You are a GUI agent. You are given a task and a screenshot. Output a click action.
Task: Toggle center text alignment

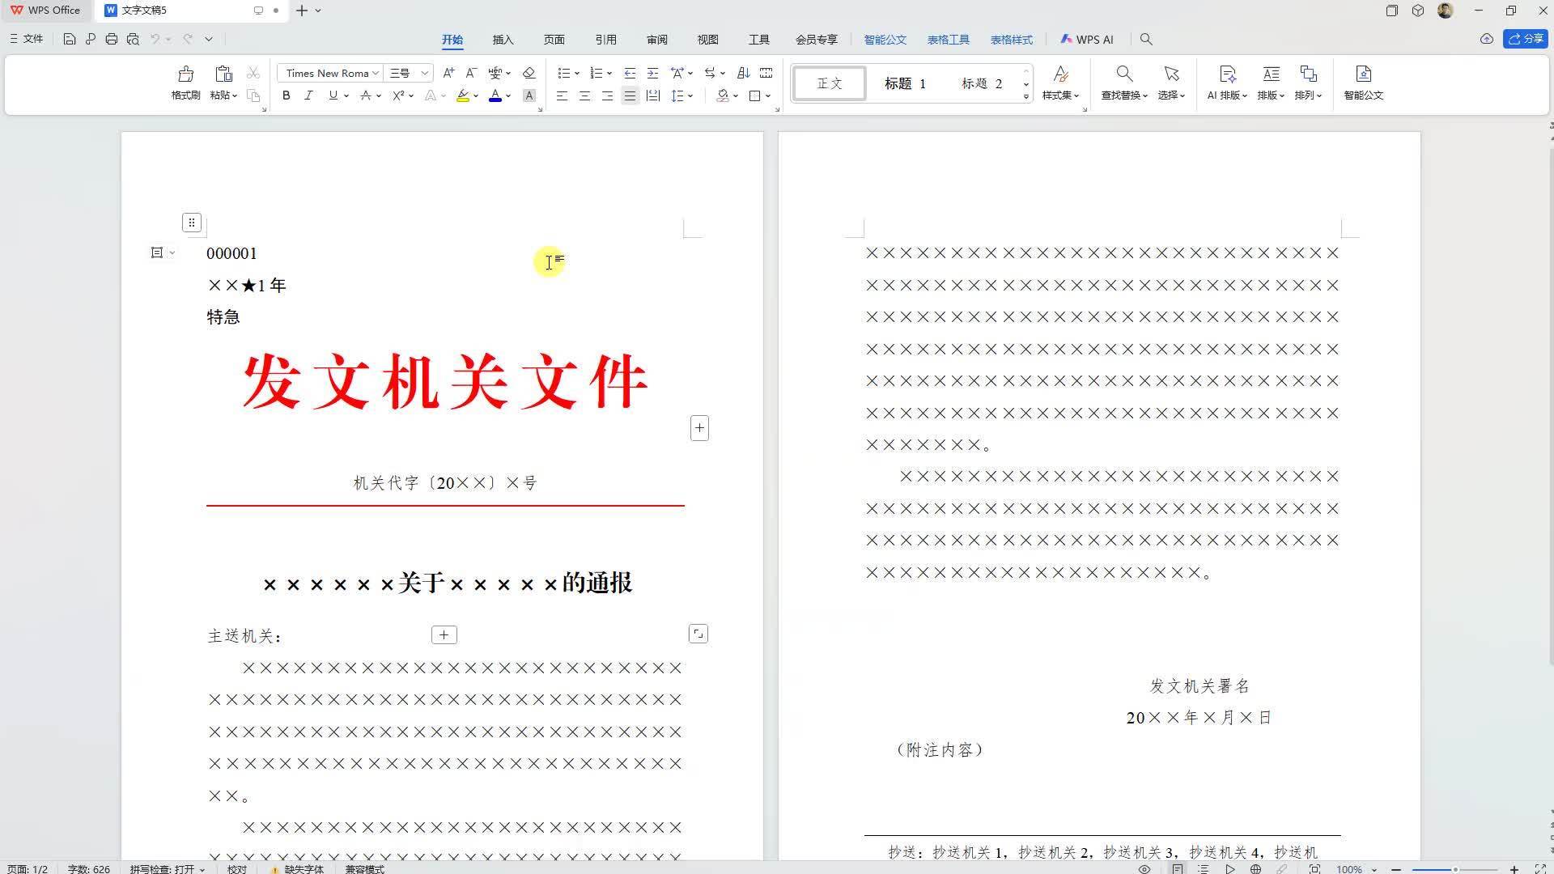584,95
